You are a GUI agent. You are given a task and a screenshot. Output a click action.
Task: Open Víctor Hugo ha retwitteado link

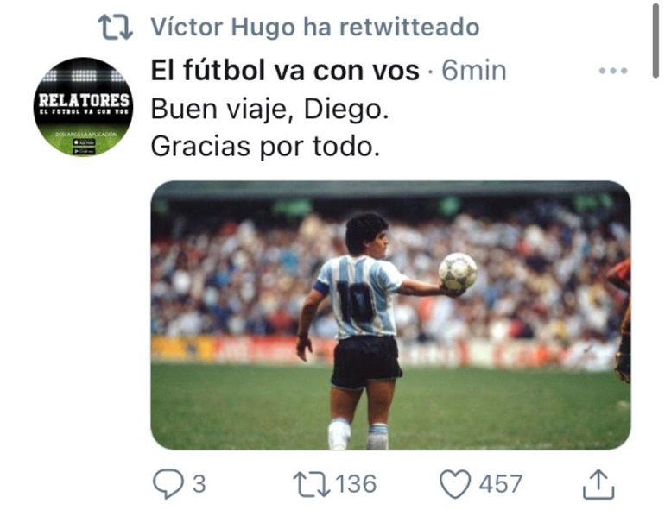tap(315, 27)
